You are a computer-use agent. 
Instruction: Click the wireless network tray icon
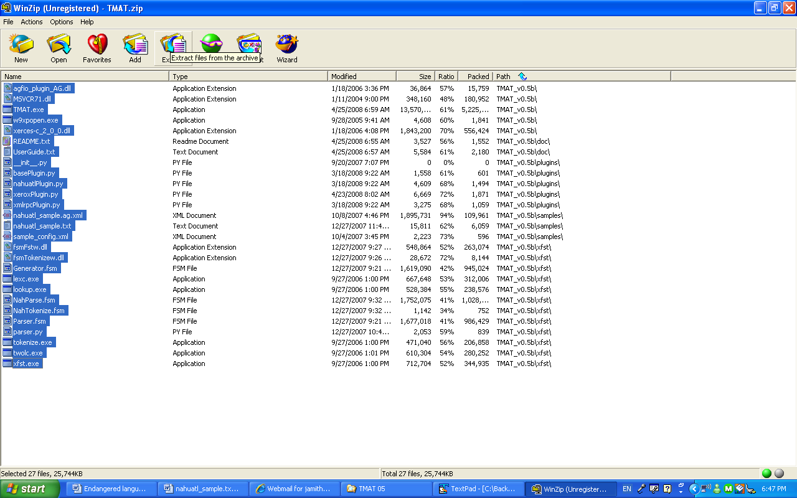(x=705, y=489)
